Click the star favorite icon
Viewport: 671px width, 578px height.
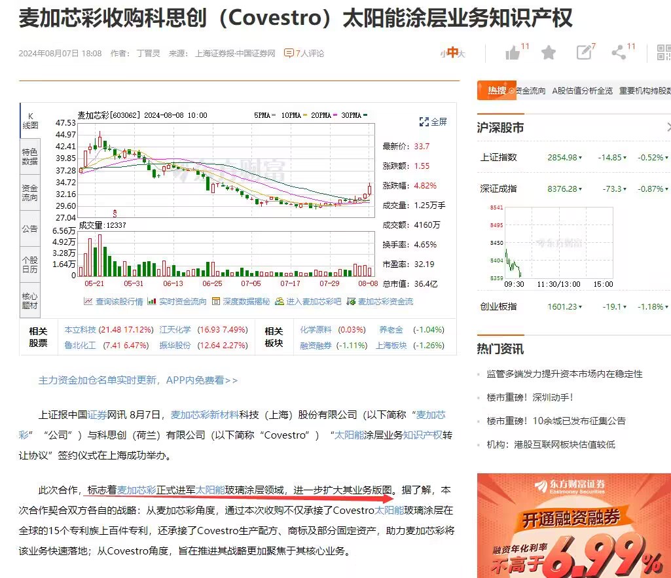click(x=548, y=52)
